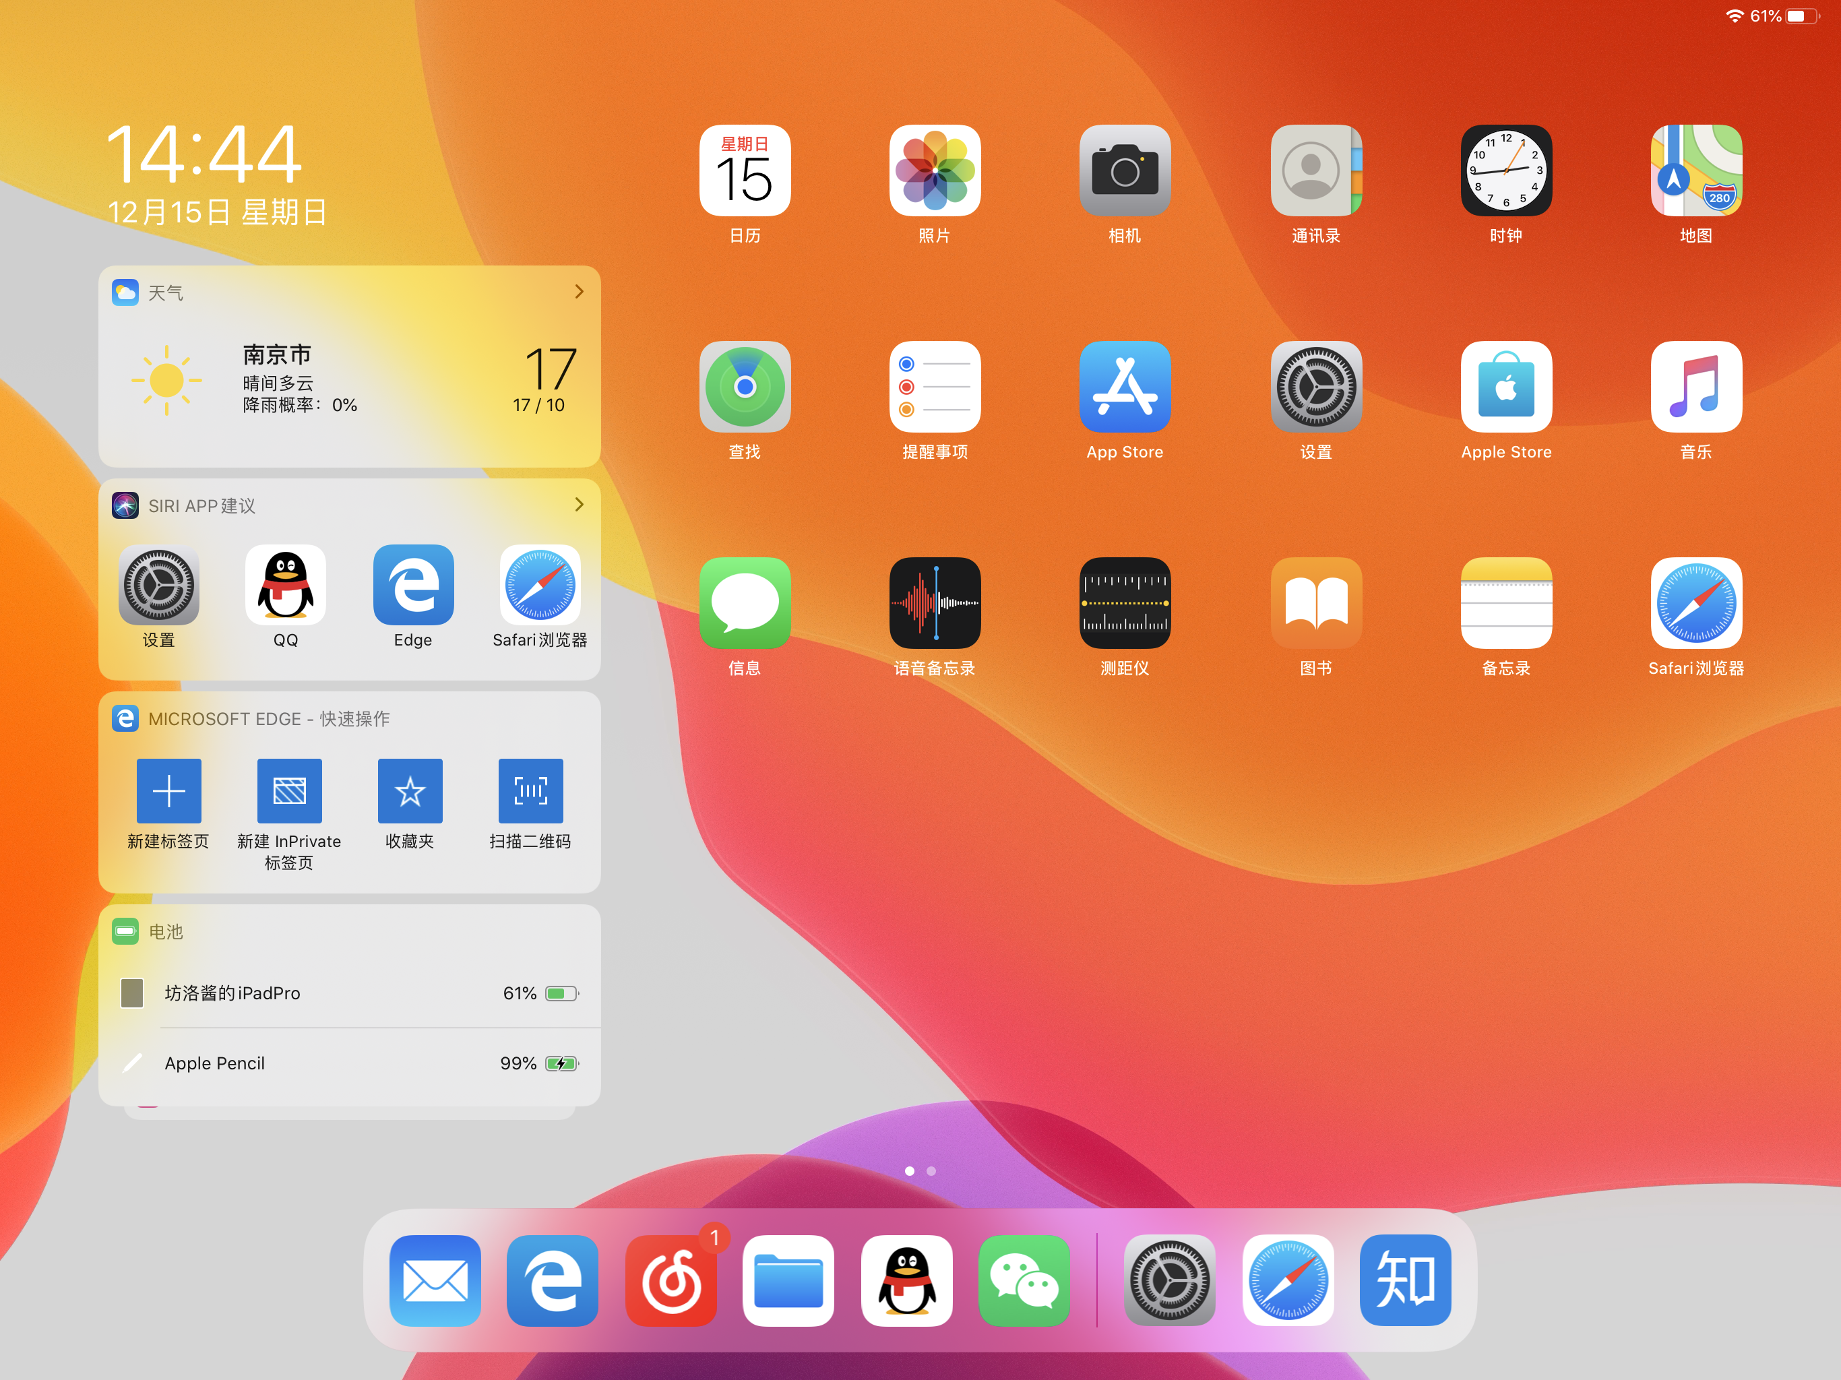
Task: Open Edge favorites quick action
Action: click(x=410, y=790)
